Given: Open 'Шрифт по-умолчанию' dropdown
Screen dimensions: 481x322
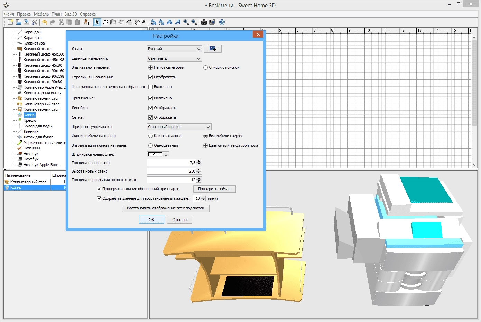Looking at the screenshot, I should (x=179, y=127).
